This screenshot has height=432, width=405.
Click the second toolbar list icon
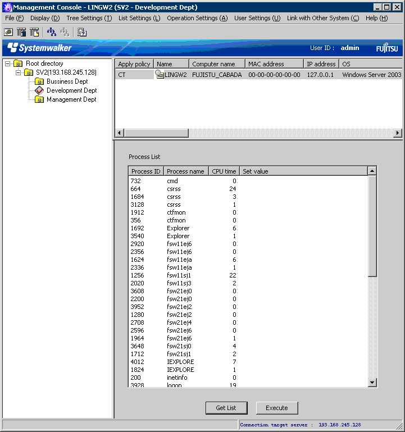click(22, 32)
